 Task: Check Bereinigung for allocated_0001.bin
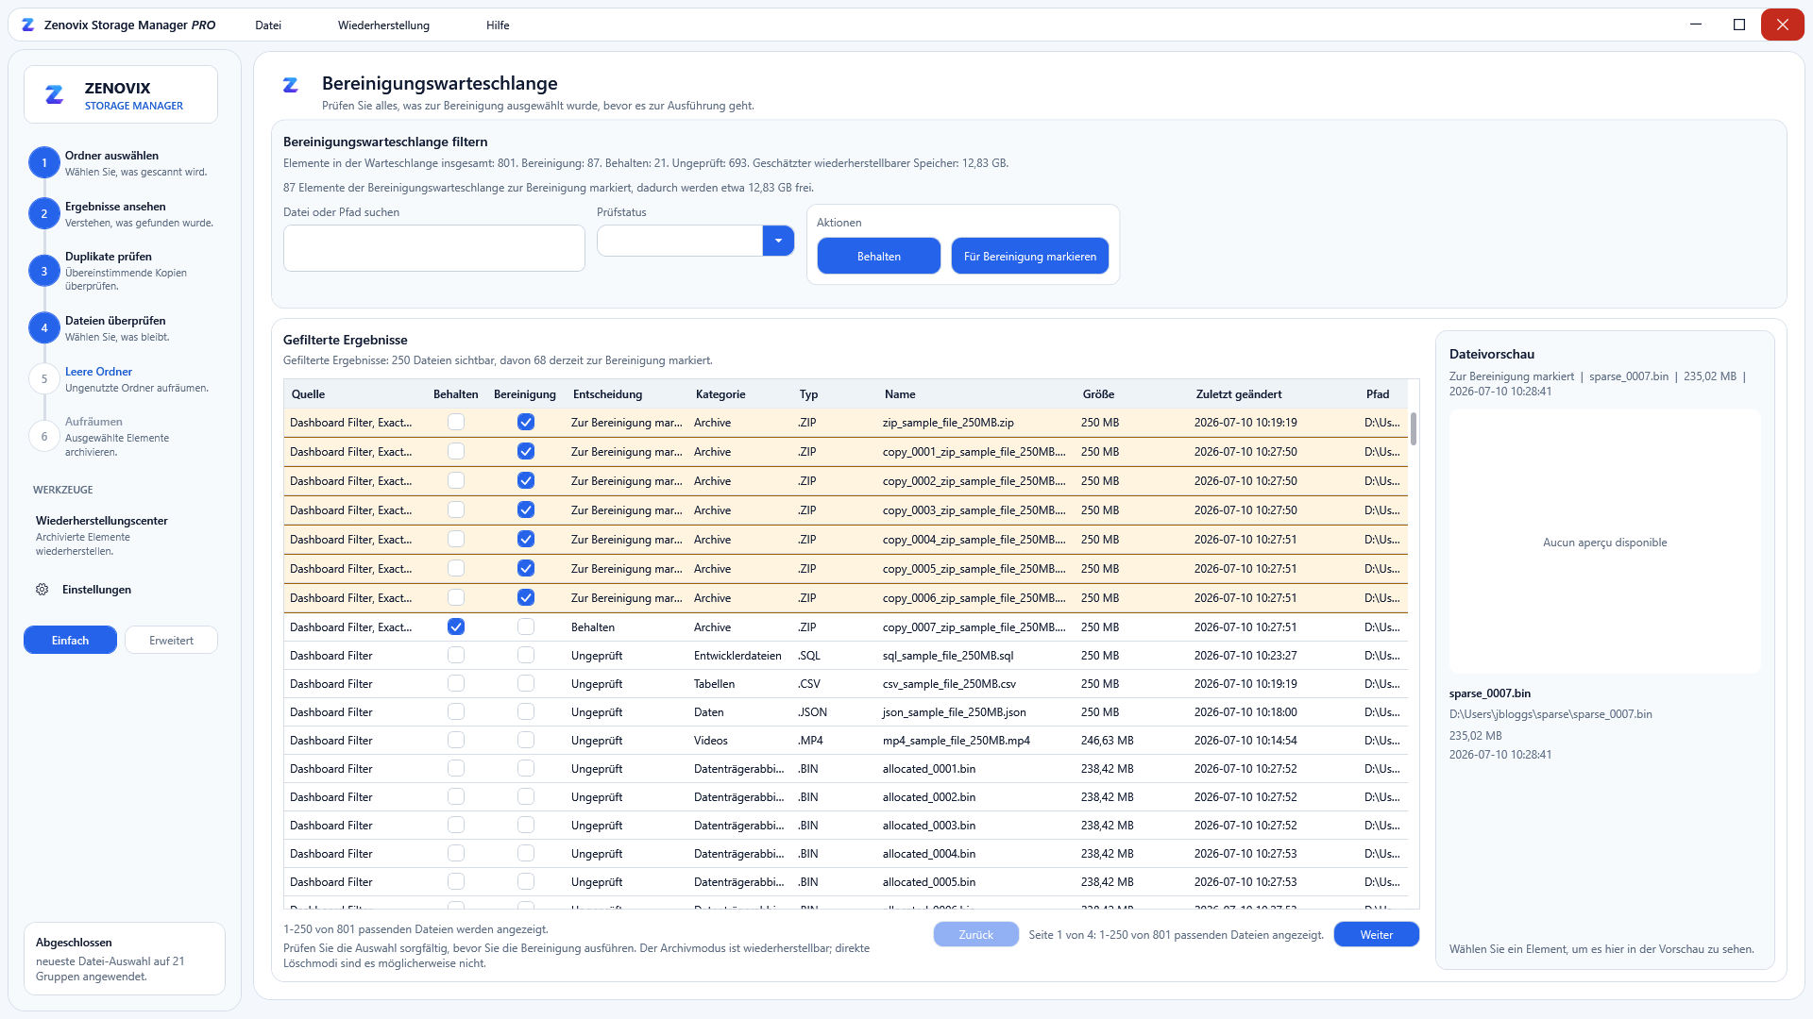click(526, 768)
